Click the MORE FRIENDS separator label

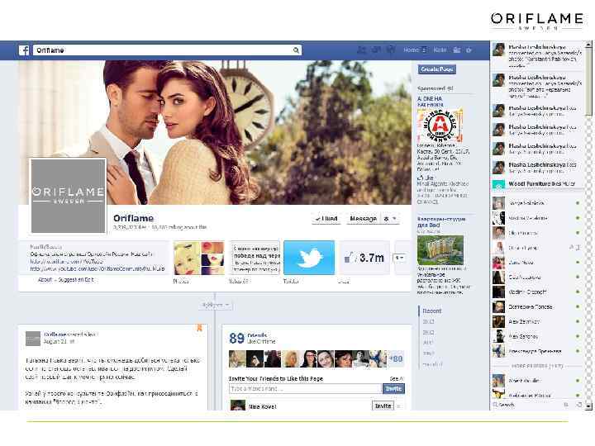pos(537,366)
